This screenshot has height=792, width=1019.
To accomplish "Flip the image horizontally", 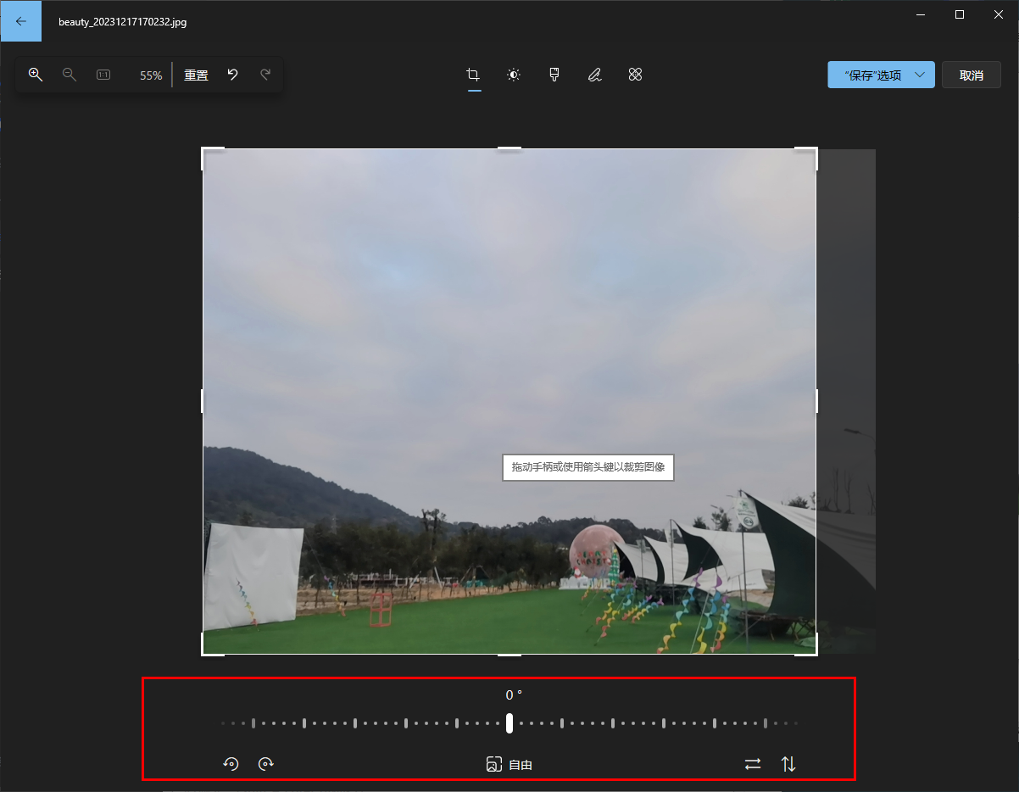I will pos(753,764).
